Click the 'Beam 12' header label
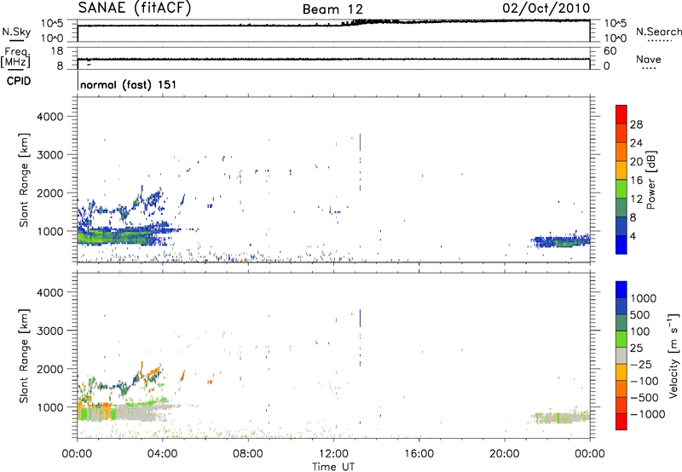 pyautogui.click(x=332, y=9)
